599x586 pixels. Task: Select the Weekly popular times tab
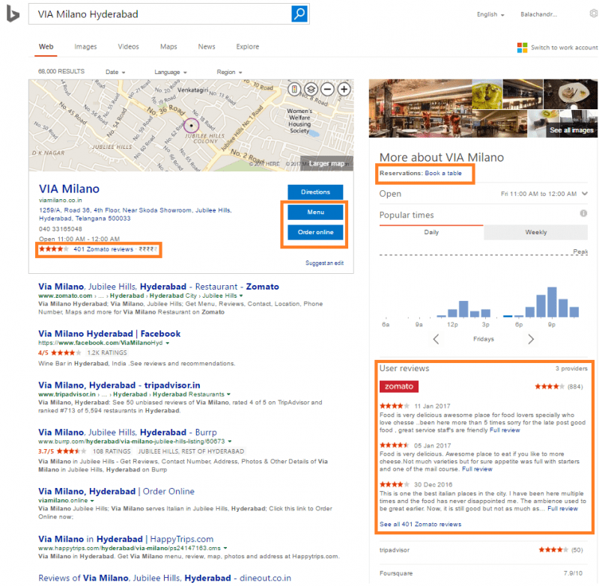[535, 232]
